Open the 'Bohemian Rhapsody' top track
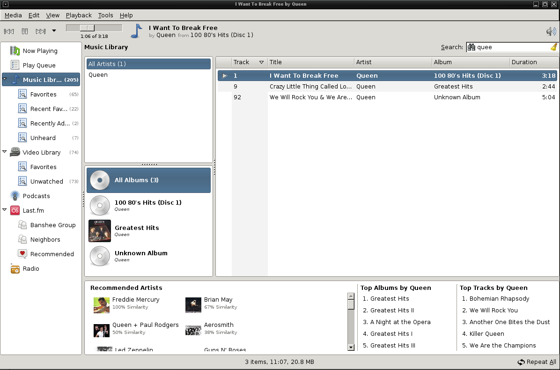 [x=499, y=298]
